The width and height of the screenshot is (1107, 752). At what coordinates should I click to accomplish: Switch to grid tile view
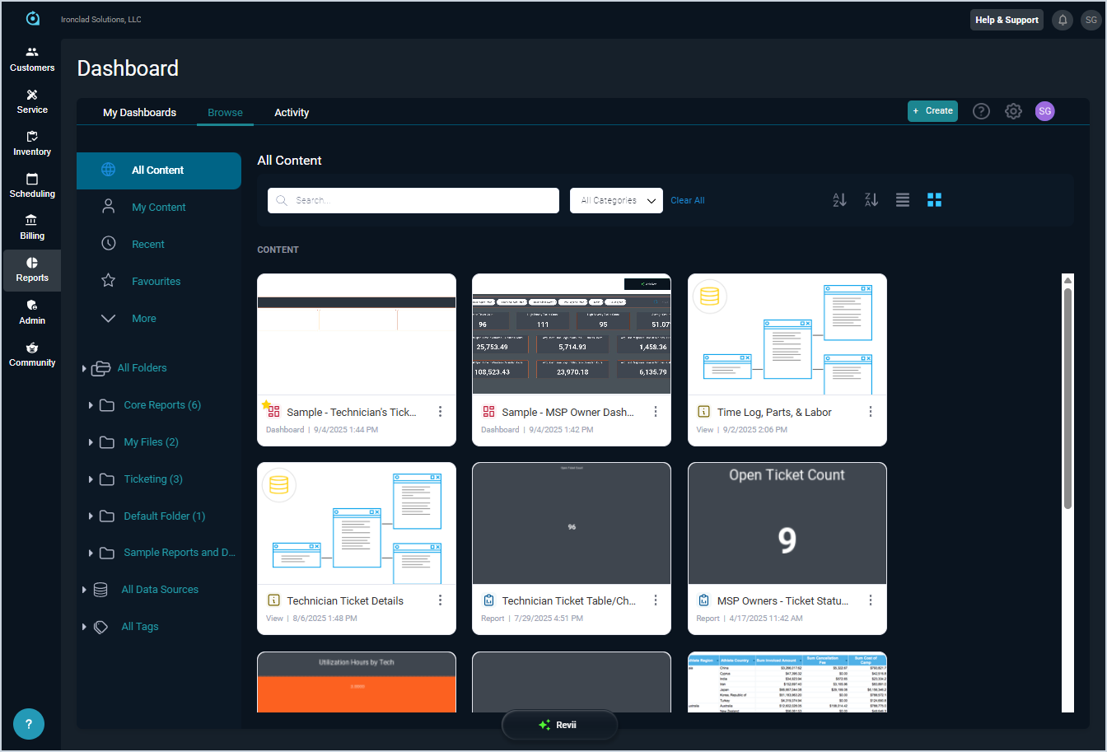934,200
